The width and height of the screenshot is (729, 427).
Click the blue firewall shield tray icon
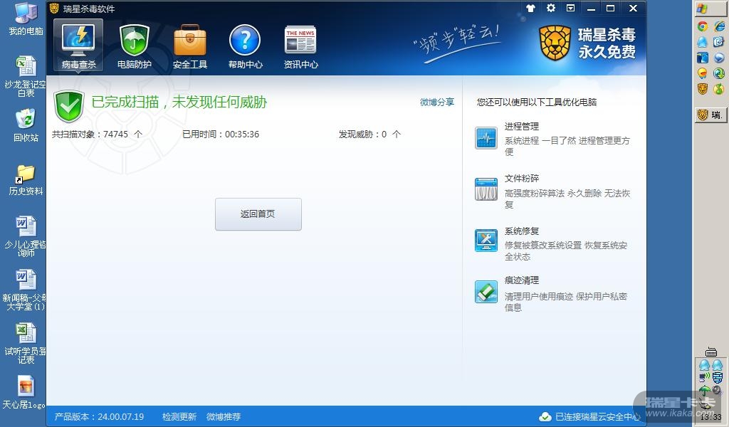coord(718,377)
